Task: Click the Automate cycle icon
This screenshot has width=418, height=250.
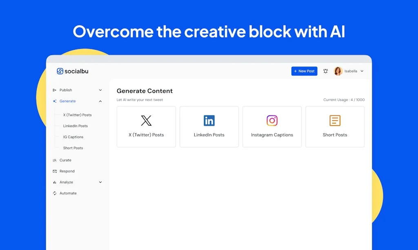Action: 55,193
